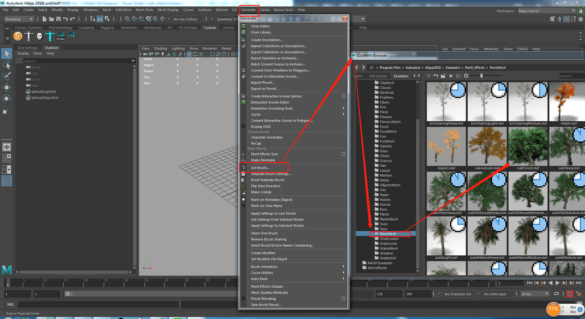Click the timeline current frame marker
This screenshot has height=319, width=585.
(x=8, y=283)
